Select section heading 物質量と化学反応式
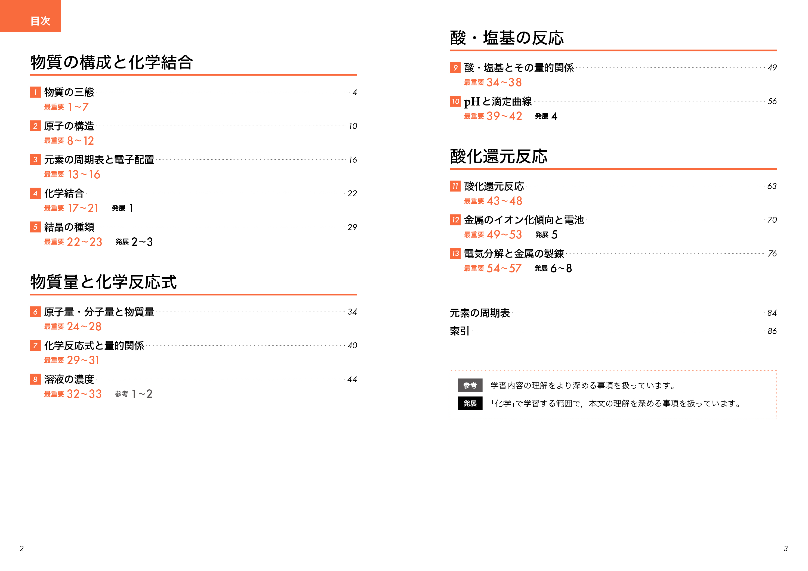This screenshot has height=571, width=808. coord(103,282)
